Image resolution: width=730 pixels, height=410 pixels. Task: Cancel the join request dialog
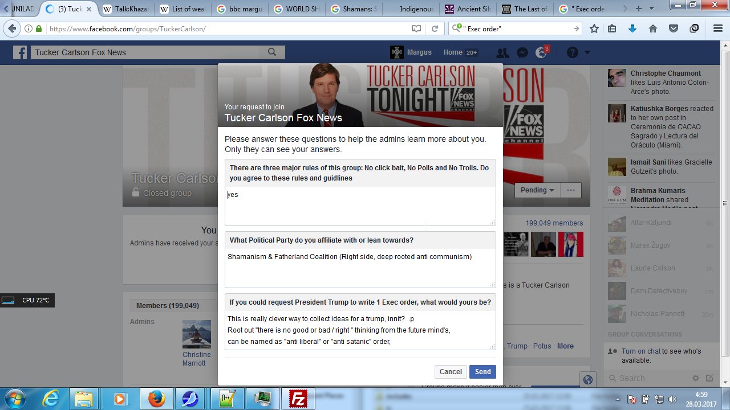coord(451,372)
